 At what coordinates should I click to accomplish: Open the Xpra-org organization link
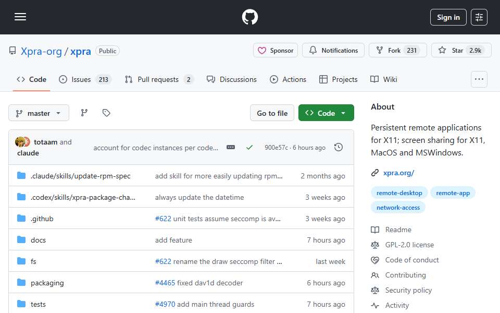[x=41, y=51]
